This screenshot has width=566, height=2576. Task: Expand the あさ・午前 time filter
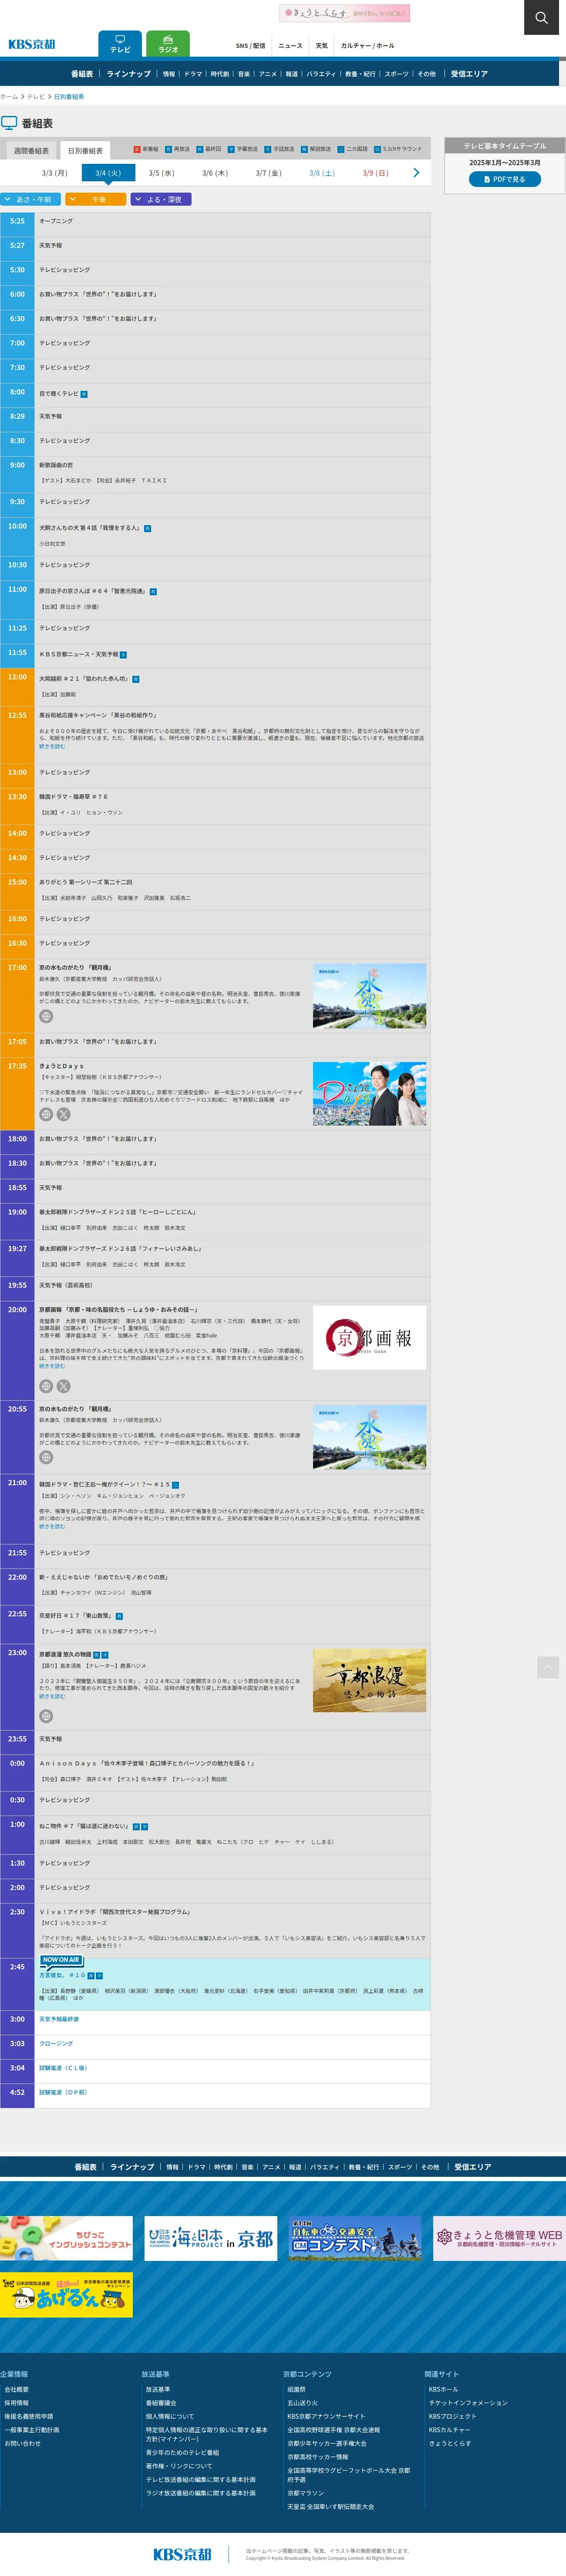(x=31, y=199)
